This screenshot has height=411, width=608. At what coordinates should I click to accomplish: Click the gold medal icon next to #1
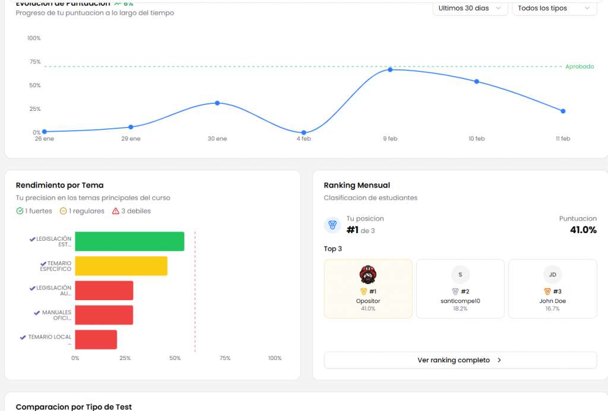point(363,291)
